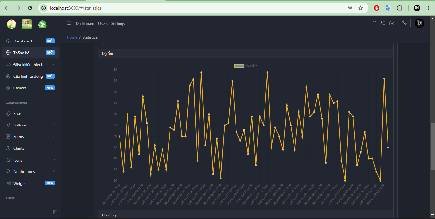The height and width of the screenshot is (219, 435).
Task: Open the browser three-dot menu
Action: pos(428,8)
